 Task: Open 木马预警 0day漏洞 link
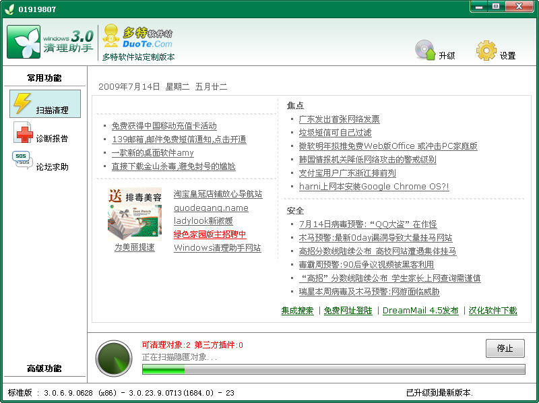(x=375, y=238)
